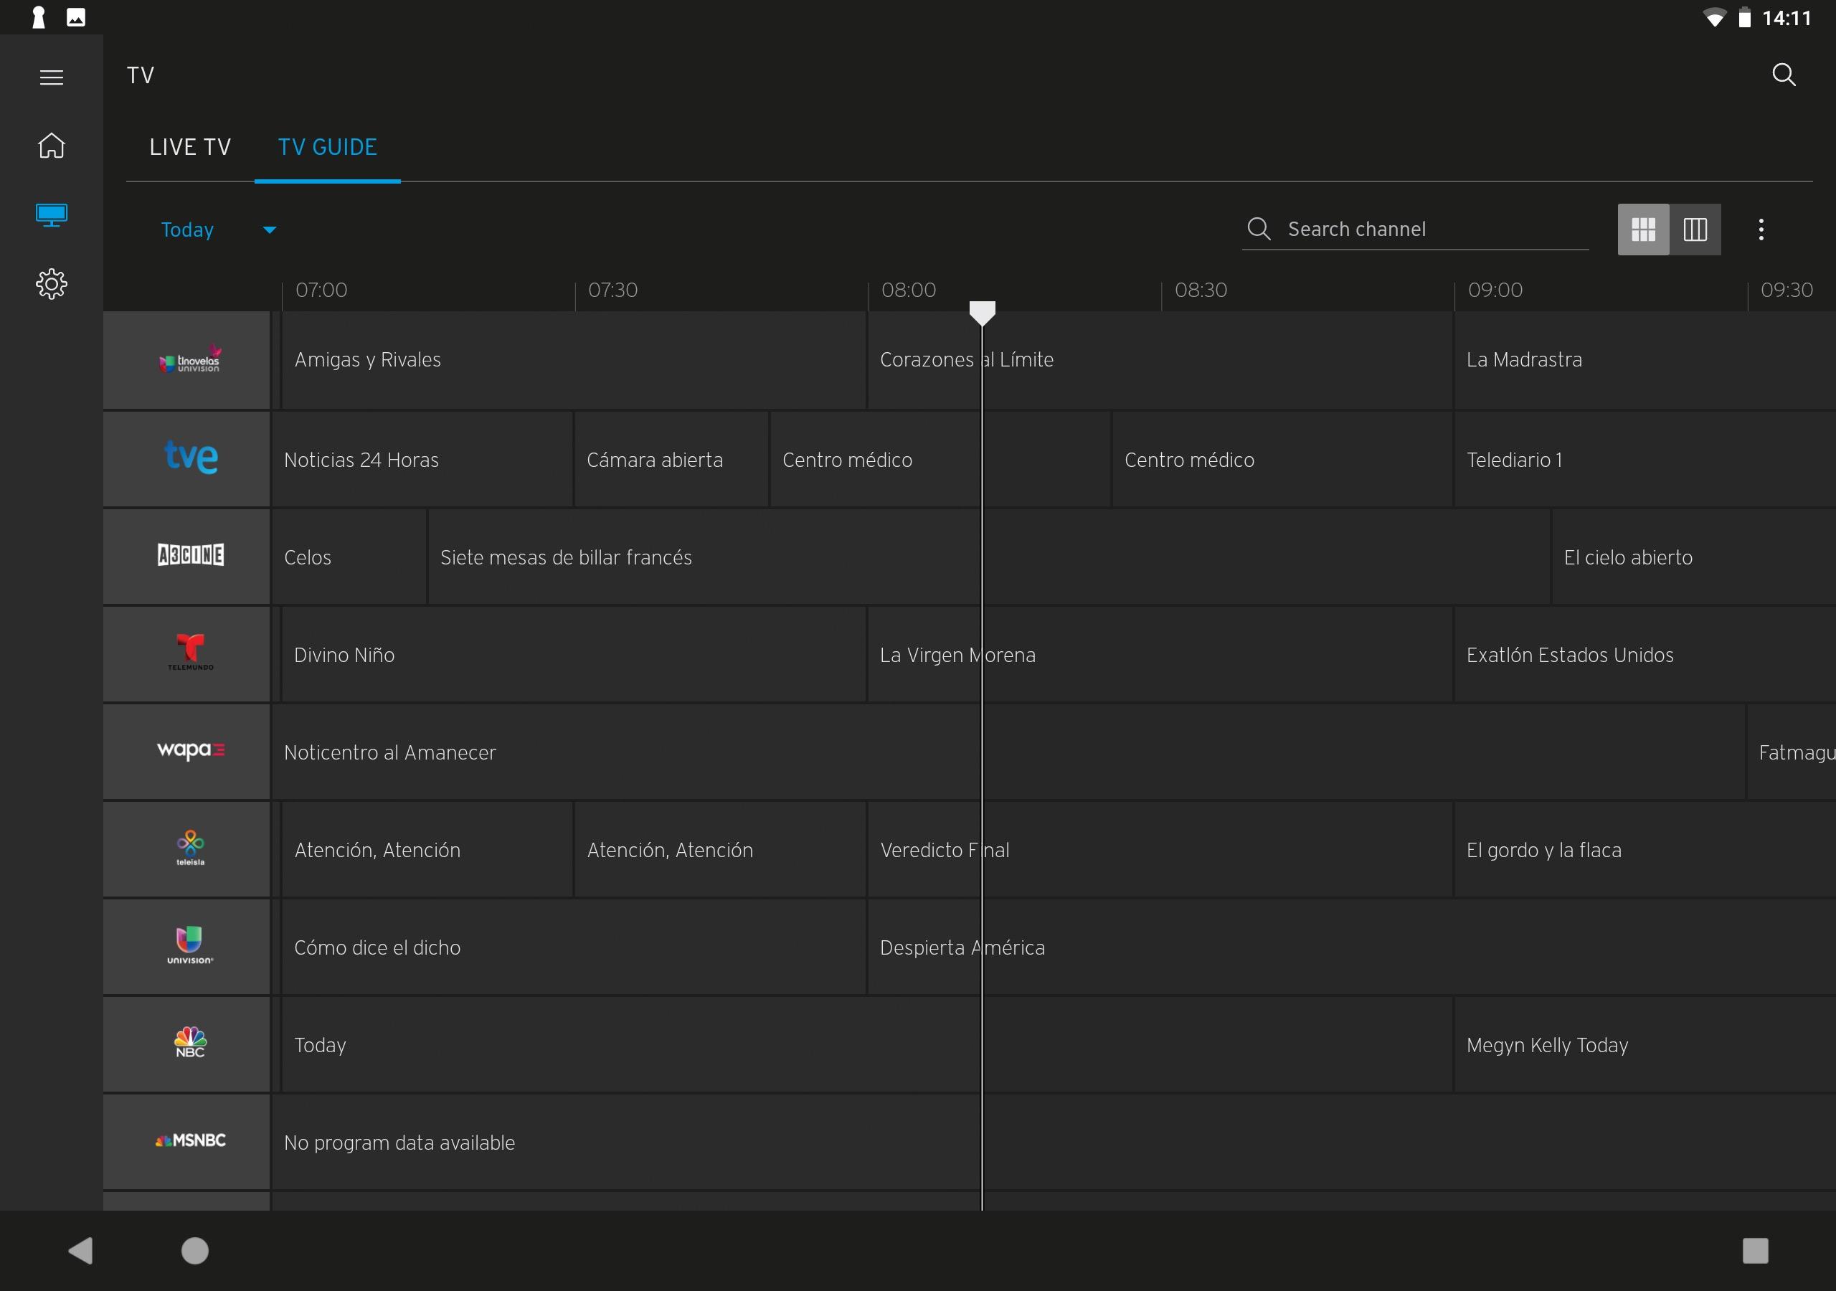Select the NBC channel logo
Screen dimensions: 1836x1291
(189, 1043)
